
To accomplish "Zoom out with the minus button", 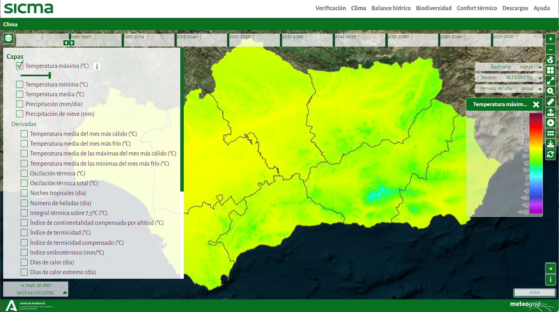I will pos(551,49).
